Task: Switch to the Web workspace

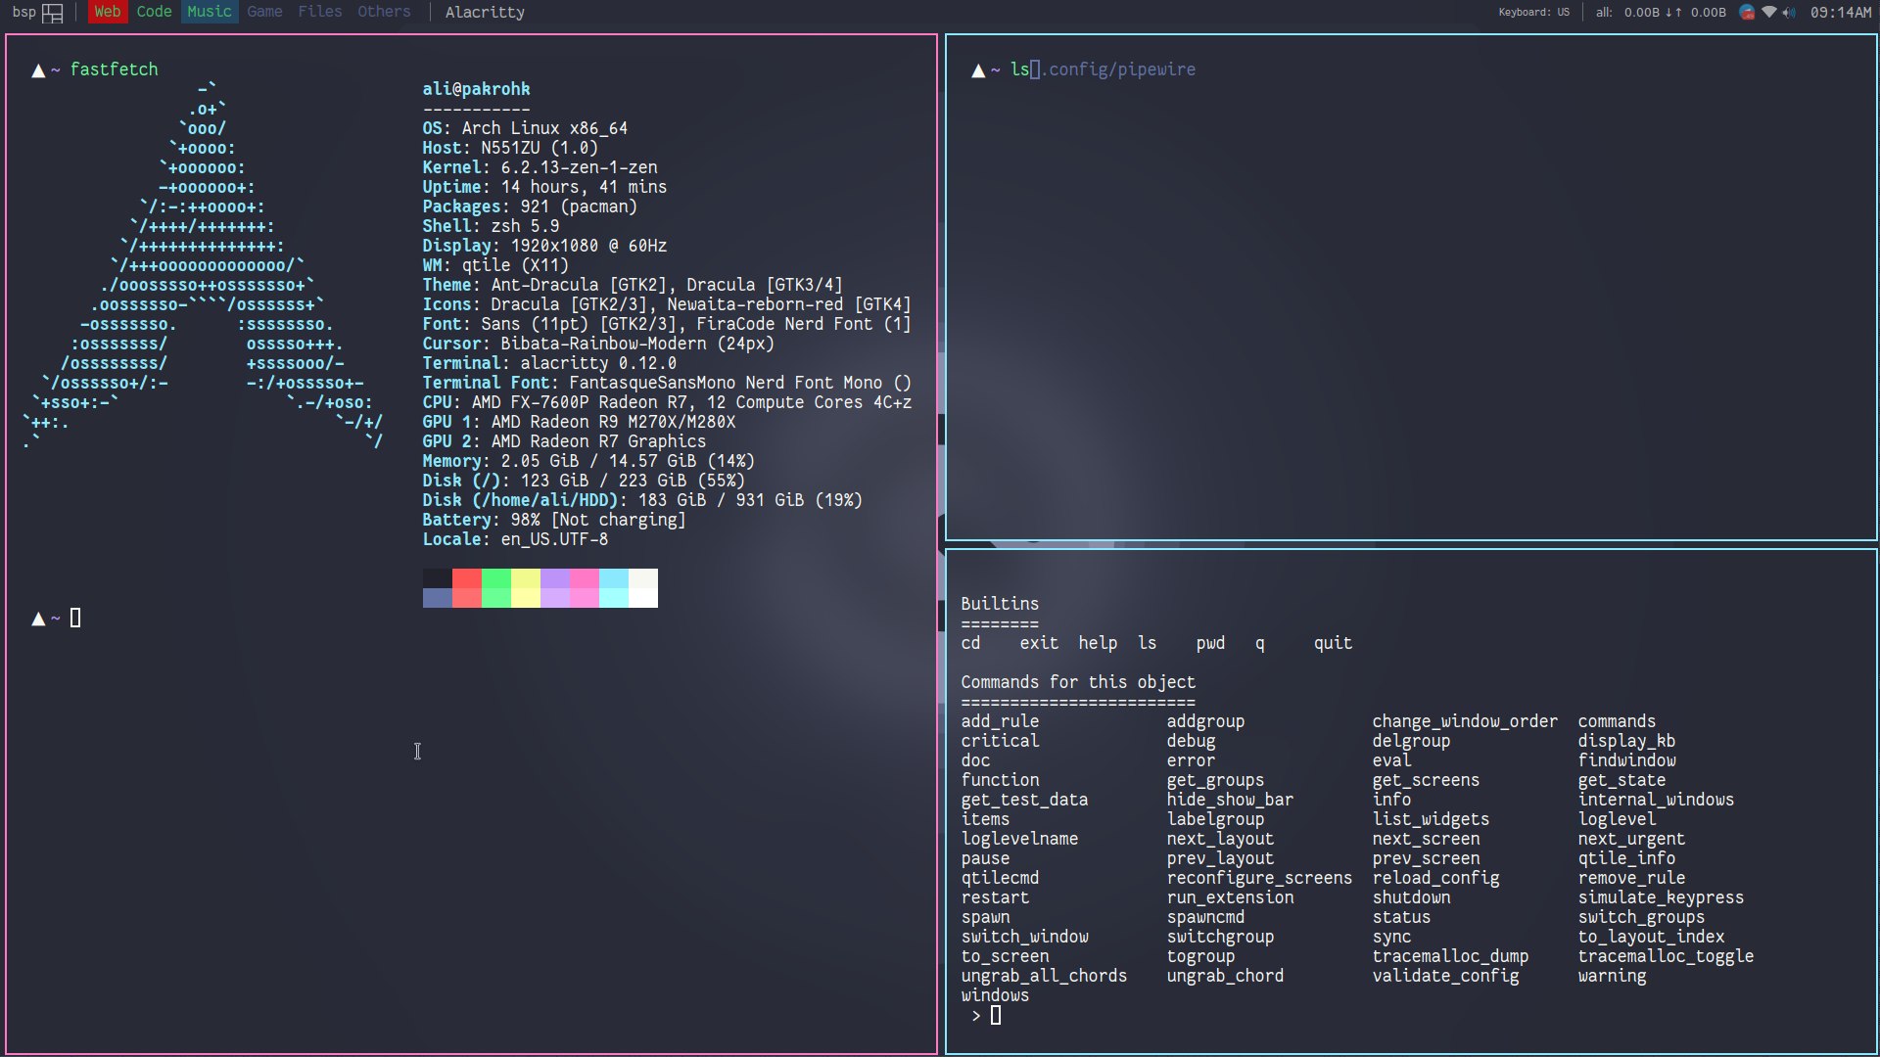Action: coord(107,12)
